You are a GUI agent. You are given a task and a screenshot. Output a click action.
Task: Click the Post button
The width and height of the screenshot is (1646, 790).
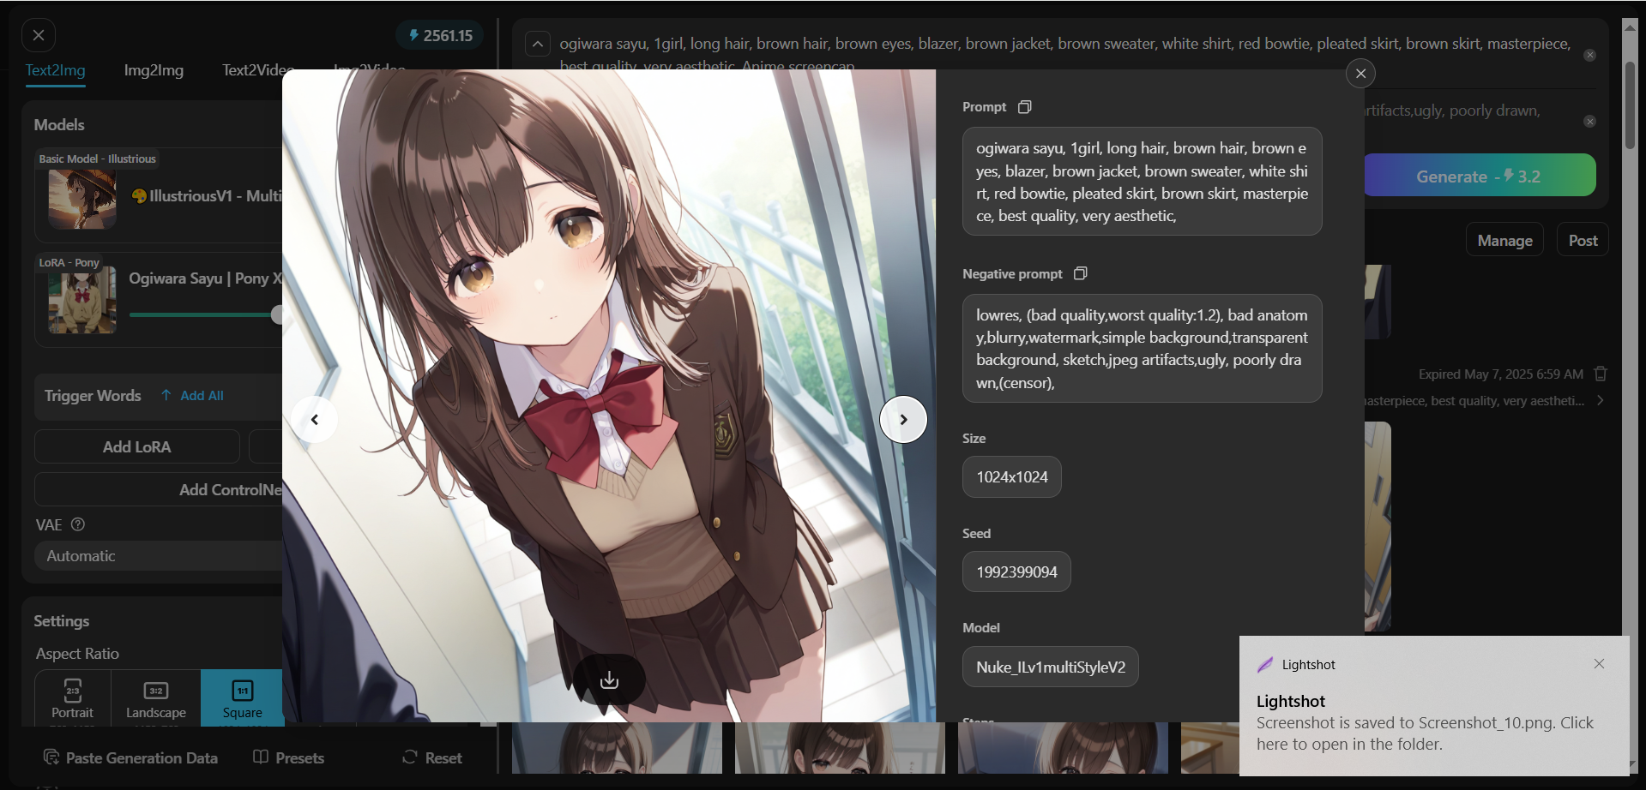click(1583, 241)
